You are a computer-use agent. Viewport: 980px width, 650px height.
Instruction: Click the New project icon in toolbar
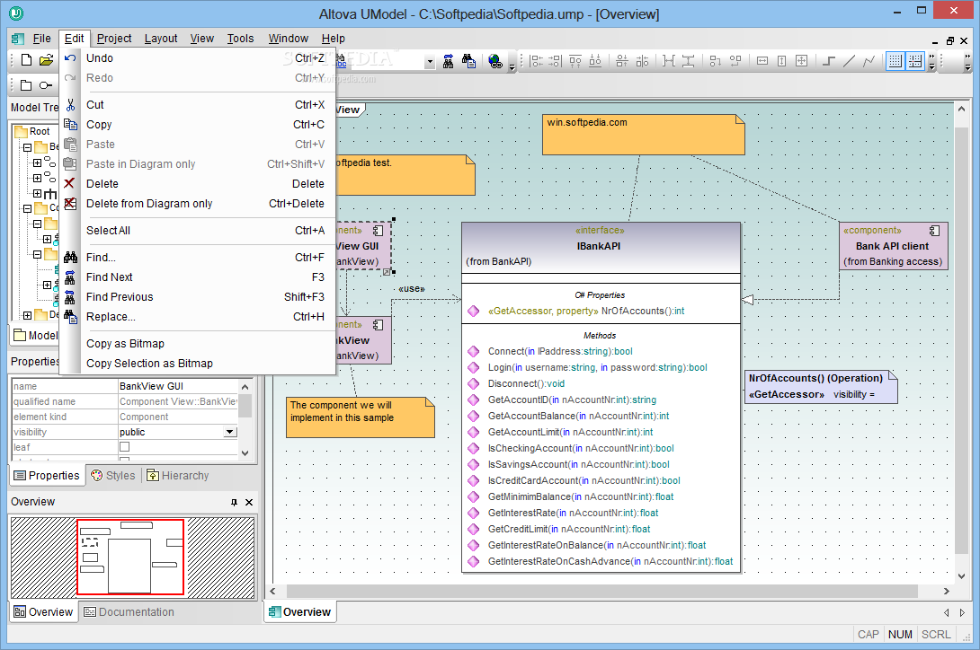point(26,60)
